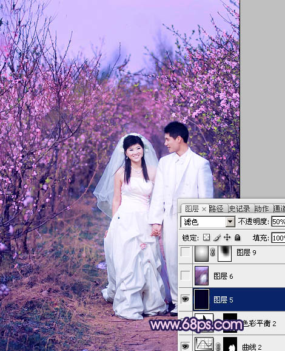Select the 图层 6 layer thumbnail
Image resolution: width=285 pixels, height=351 pixels.
click(x=201, y=276)
